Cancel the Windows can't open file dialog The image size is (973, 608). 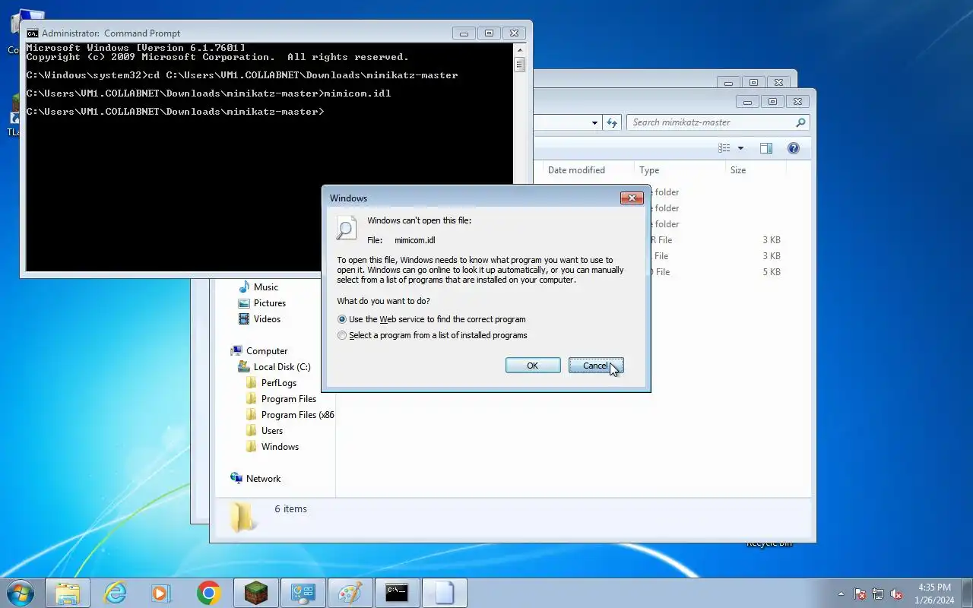(596, 366)
